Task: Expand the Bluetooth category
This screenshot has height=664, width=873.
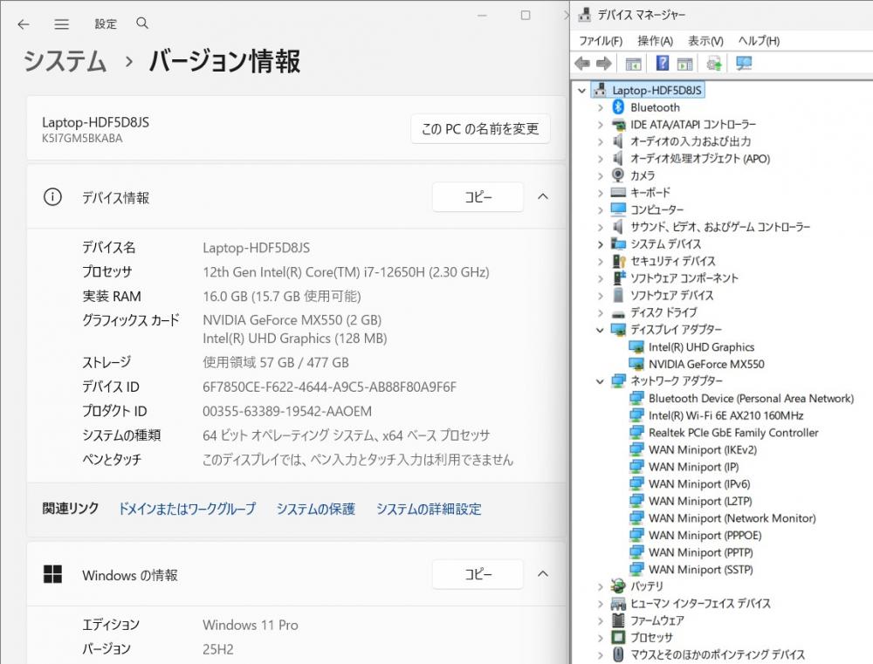Action: coord(601,107)
